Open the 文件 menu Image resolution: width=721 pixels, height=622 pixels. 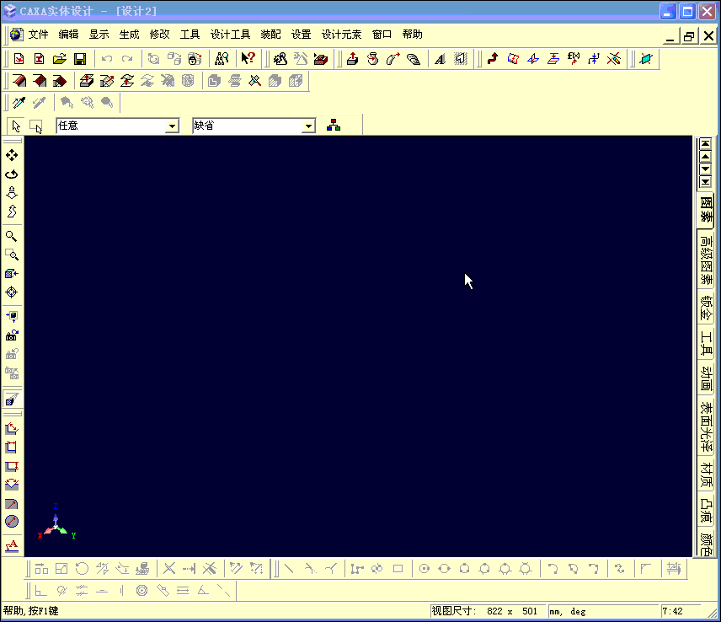tap(38, 35)
